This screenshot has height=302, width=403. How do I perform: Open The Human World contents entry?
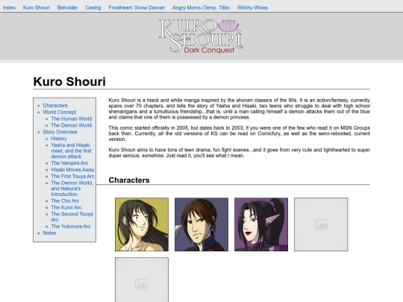pyautogui.click(x=72, y=119)
